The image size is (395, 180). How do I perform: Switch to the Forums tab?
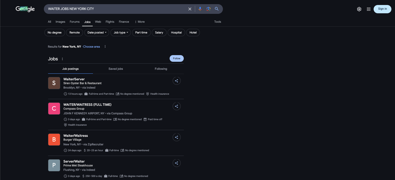(x=75, y=22)
